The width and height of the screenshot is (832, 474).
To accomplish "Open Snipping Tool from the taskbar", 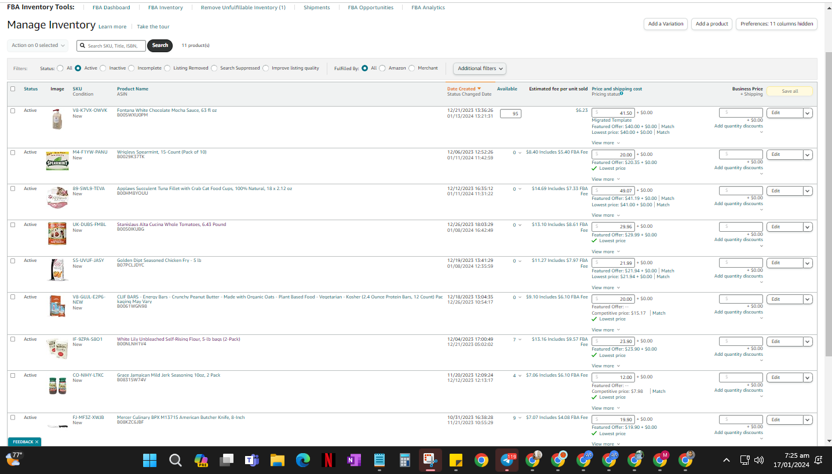I will (430, 461).
